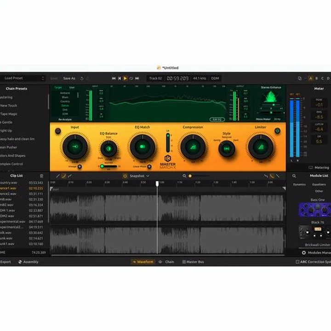The width and height of the screenshot is (331, 331).
Task: Switch to the Target tab in Master Match
Action: tap(58, 87)
